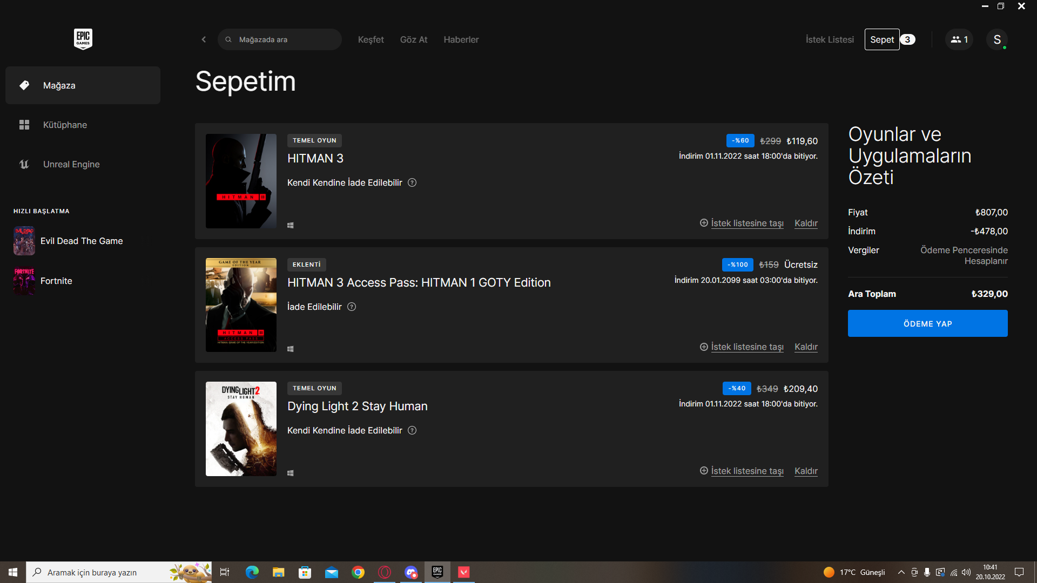This screenshot has height=583, width=1037.
Task: Open the Haberler tab
Action: (461, 39)
